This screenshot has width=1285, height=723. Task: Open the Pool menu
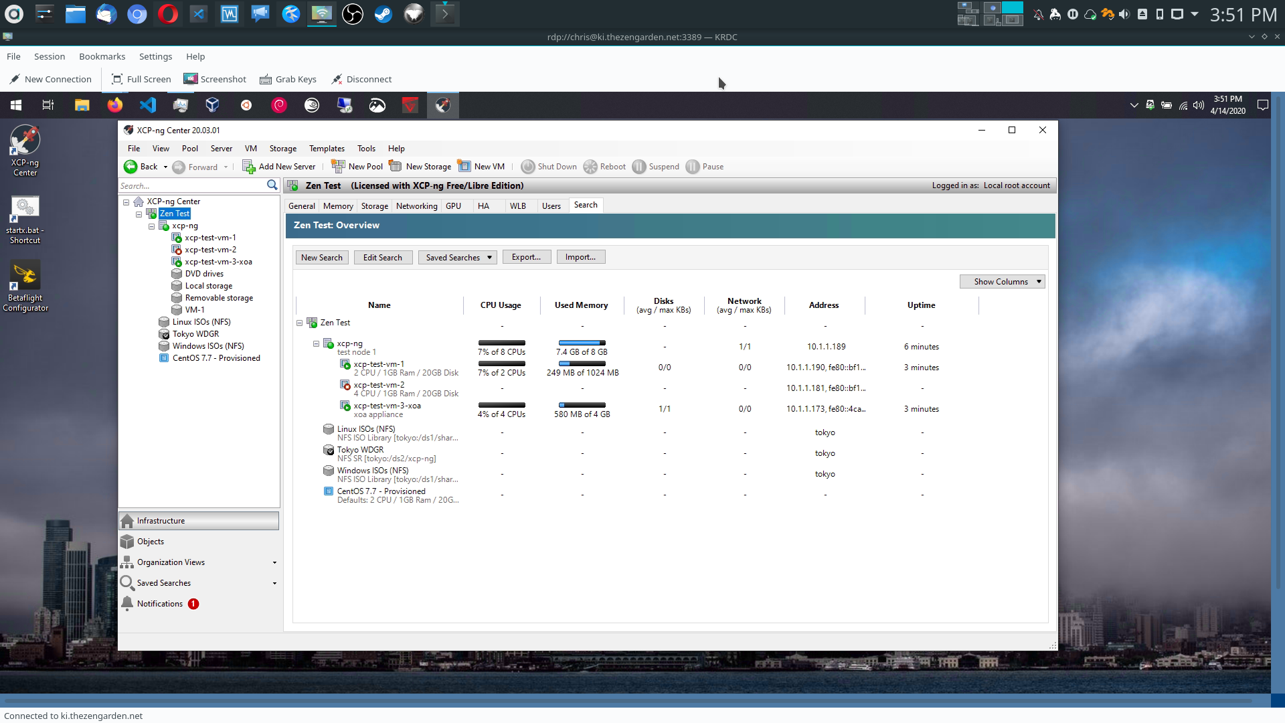(190, 149)
